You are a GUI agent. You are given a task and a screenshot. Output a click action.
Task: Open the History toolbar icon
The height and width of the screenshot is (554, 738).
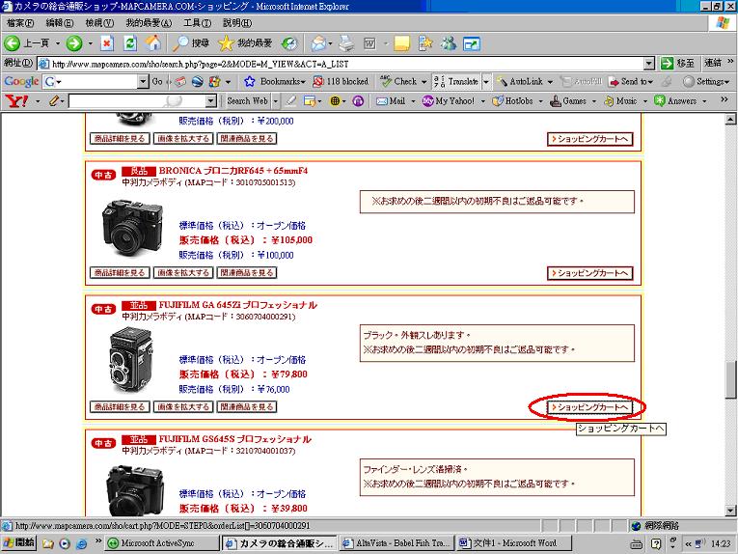289,43
